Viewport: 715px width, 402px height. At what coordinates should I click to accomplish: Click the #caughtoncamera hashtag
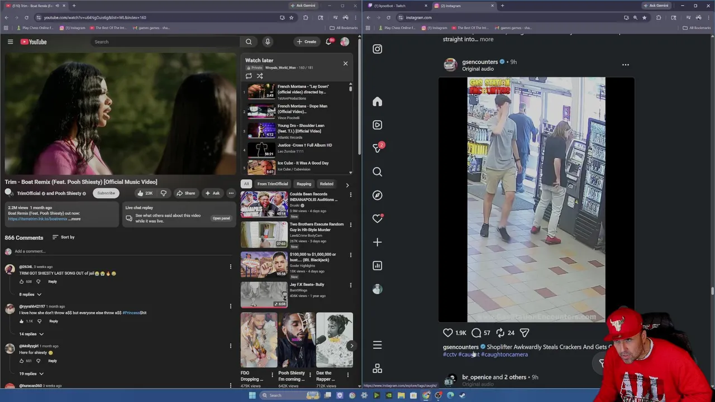point(504,355)
